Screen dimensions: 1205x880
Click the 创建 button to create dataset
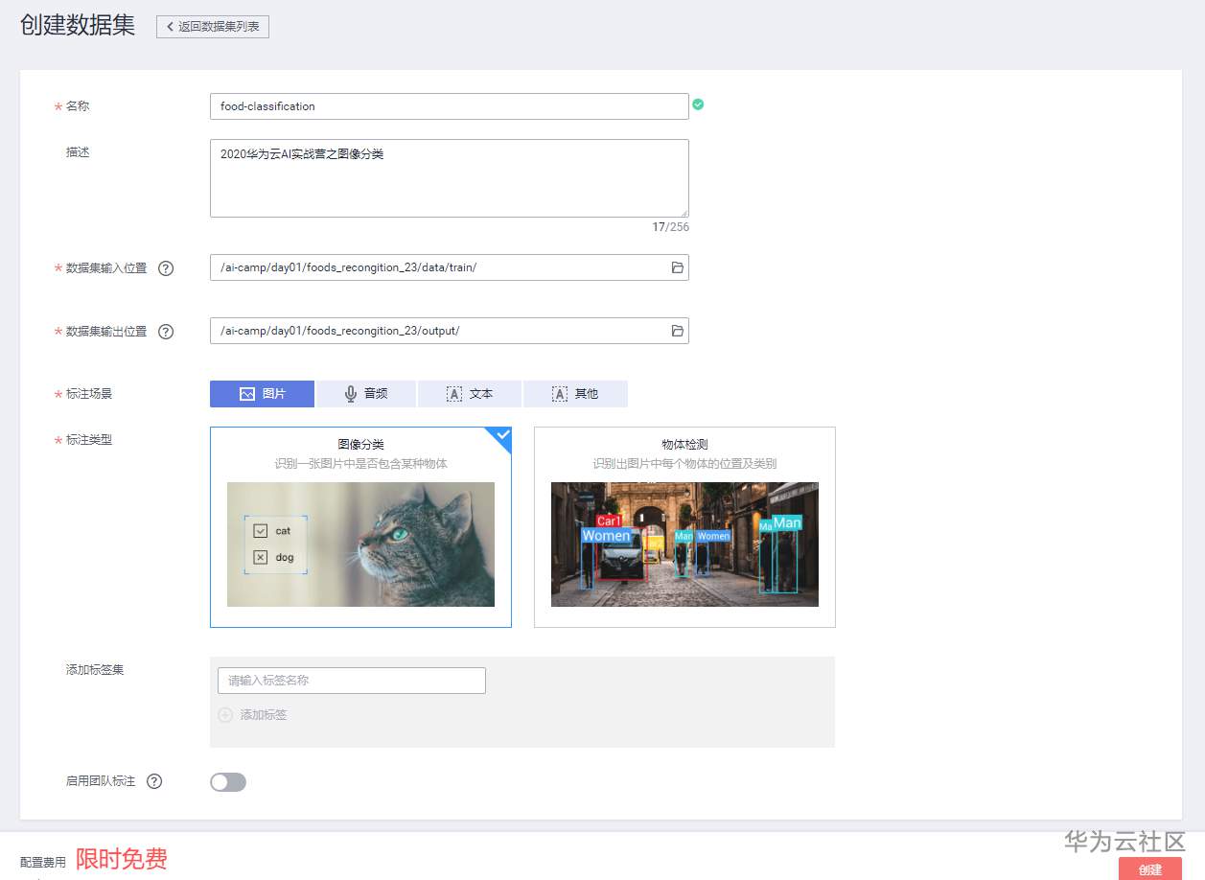click(x=1149, y=870)
